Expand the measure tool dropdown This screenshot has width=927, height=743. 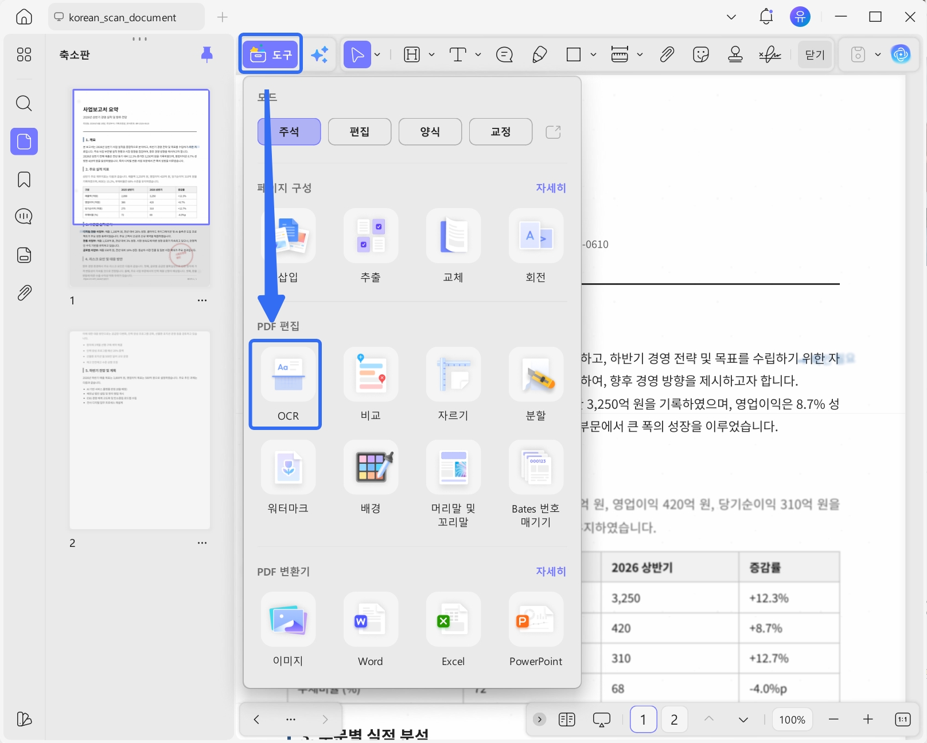coord(640,54)
